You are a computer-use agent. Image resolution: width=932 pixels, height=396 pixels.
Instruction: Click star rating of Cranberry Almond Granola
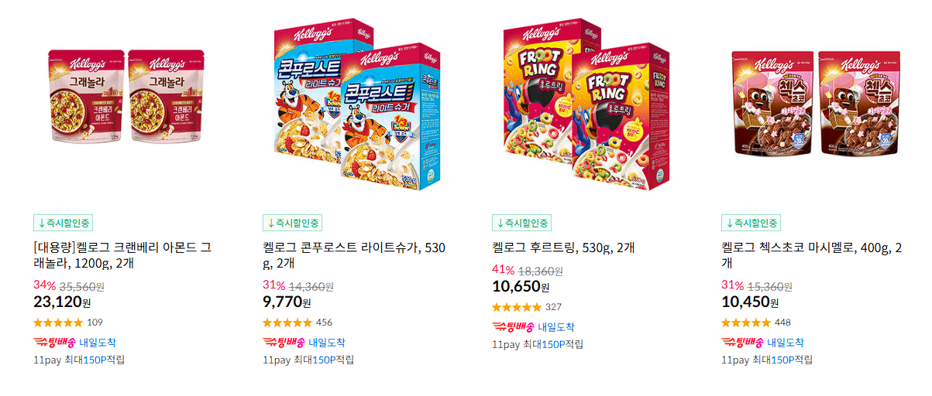pos(58,323)
